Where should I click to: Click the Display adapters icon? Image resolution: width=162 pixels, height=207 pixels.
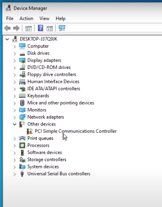(x=22, y=61)
